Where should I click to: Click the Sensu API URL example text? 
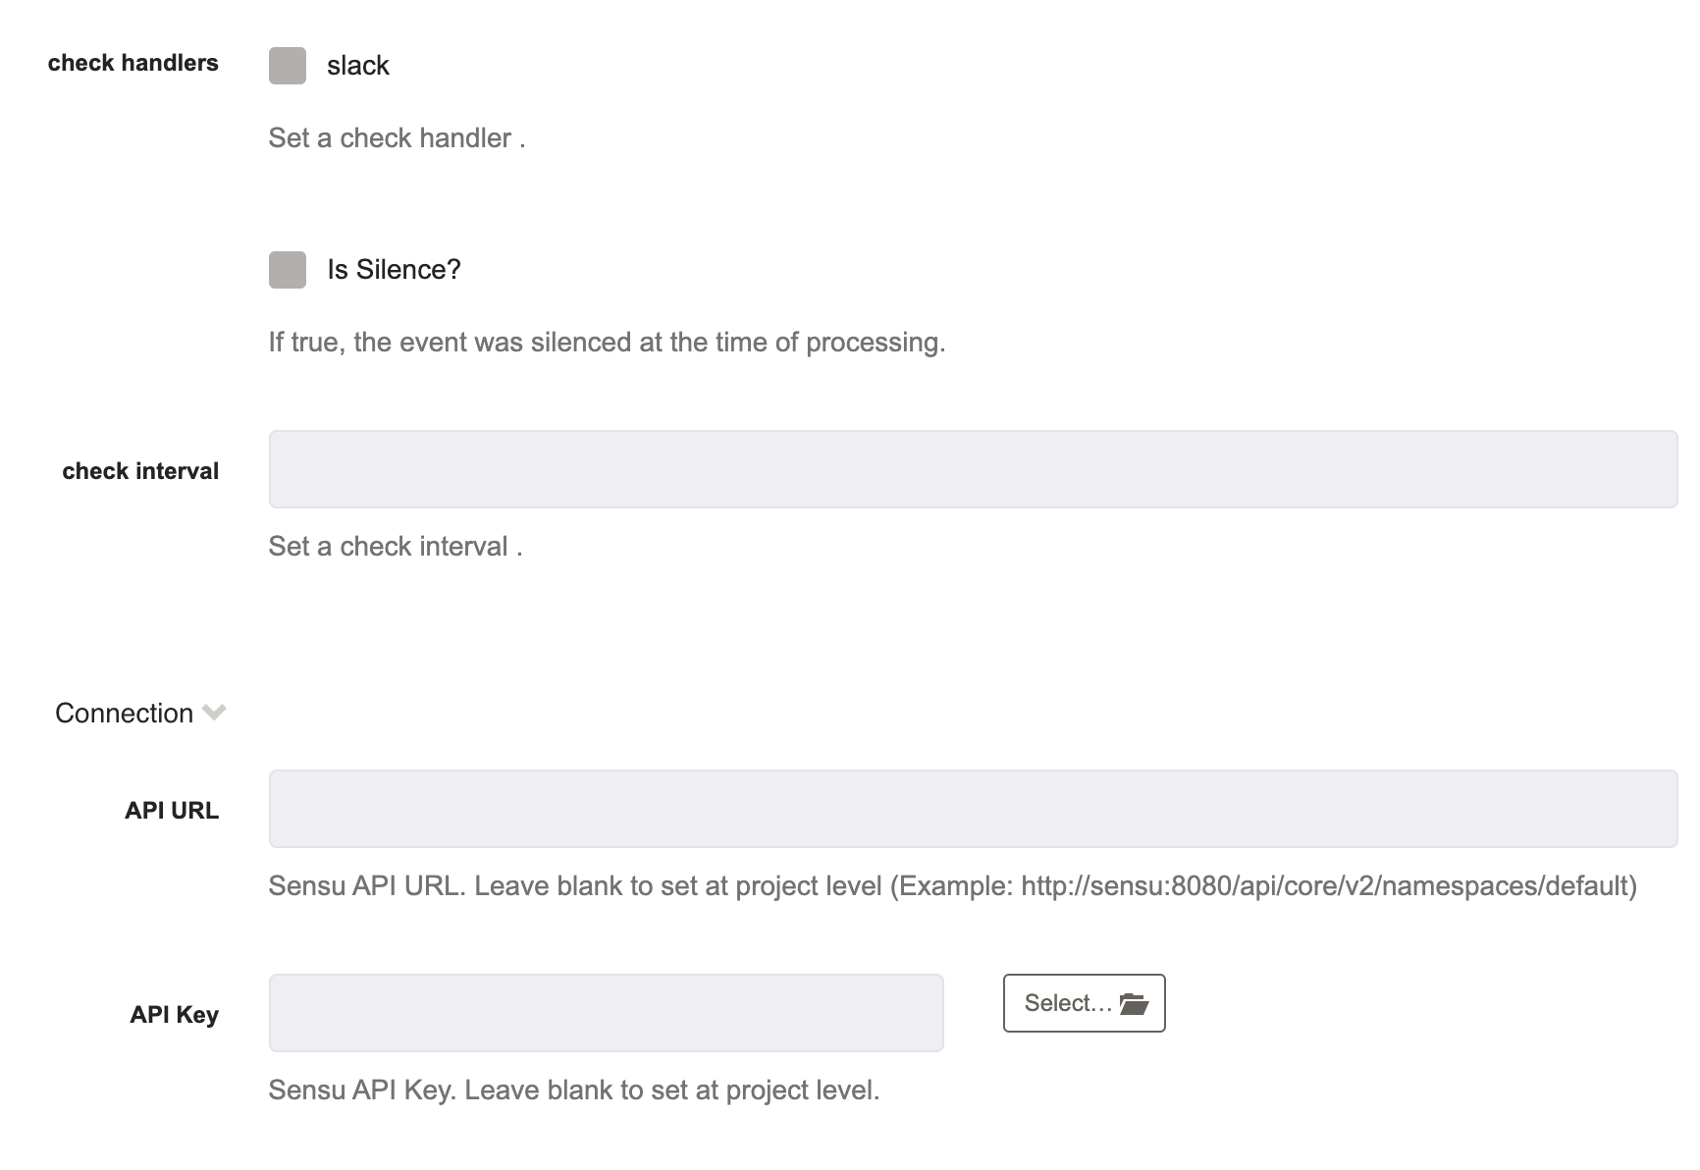(x=952, y=886)
